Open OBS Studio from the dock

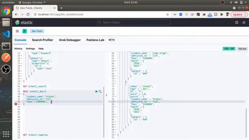tap(6, 69)
